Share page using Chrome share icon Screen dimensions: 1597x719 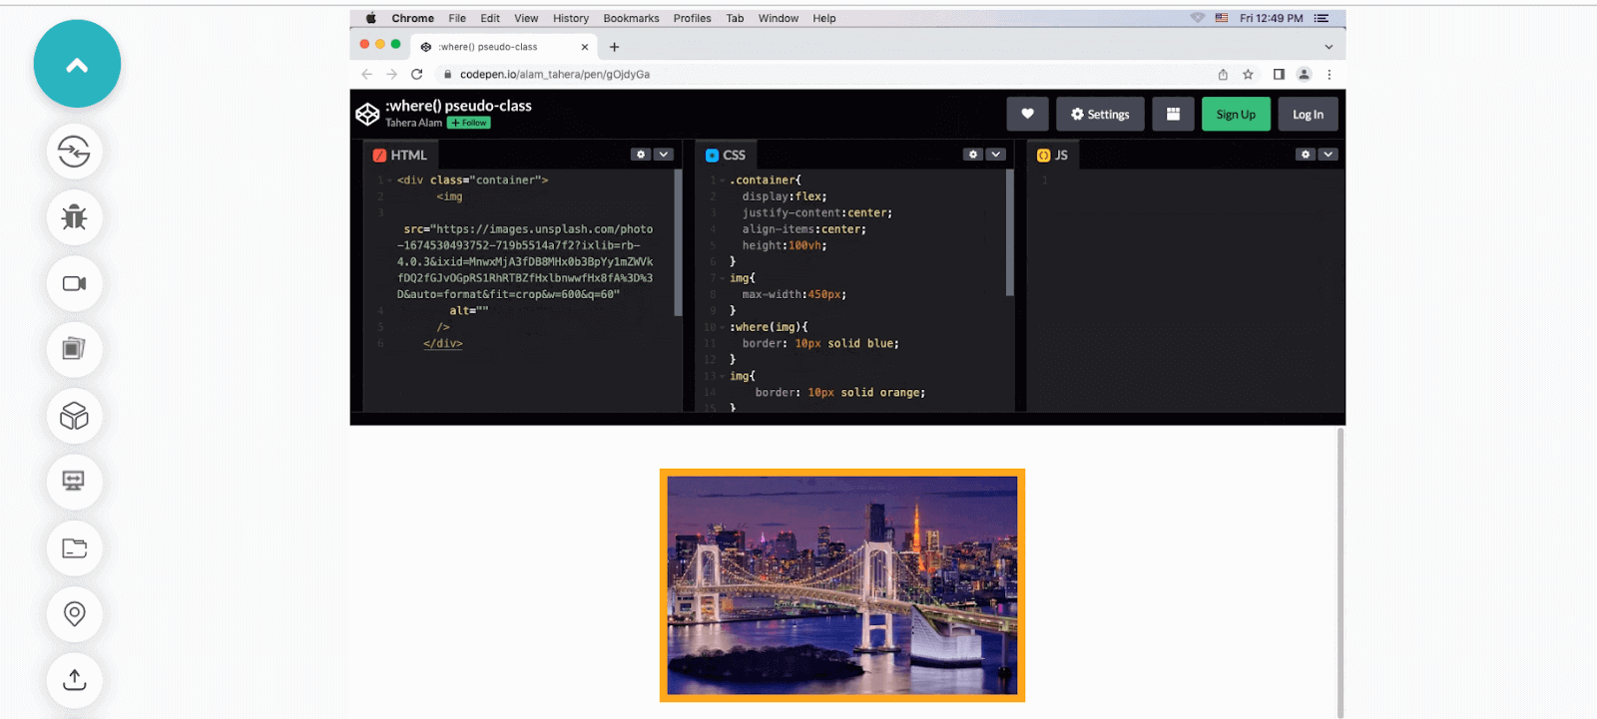pyautogui.click(x=1223, y=74)
